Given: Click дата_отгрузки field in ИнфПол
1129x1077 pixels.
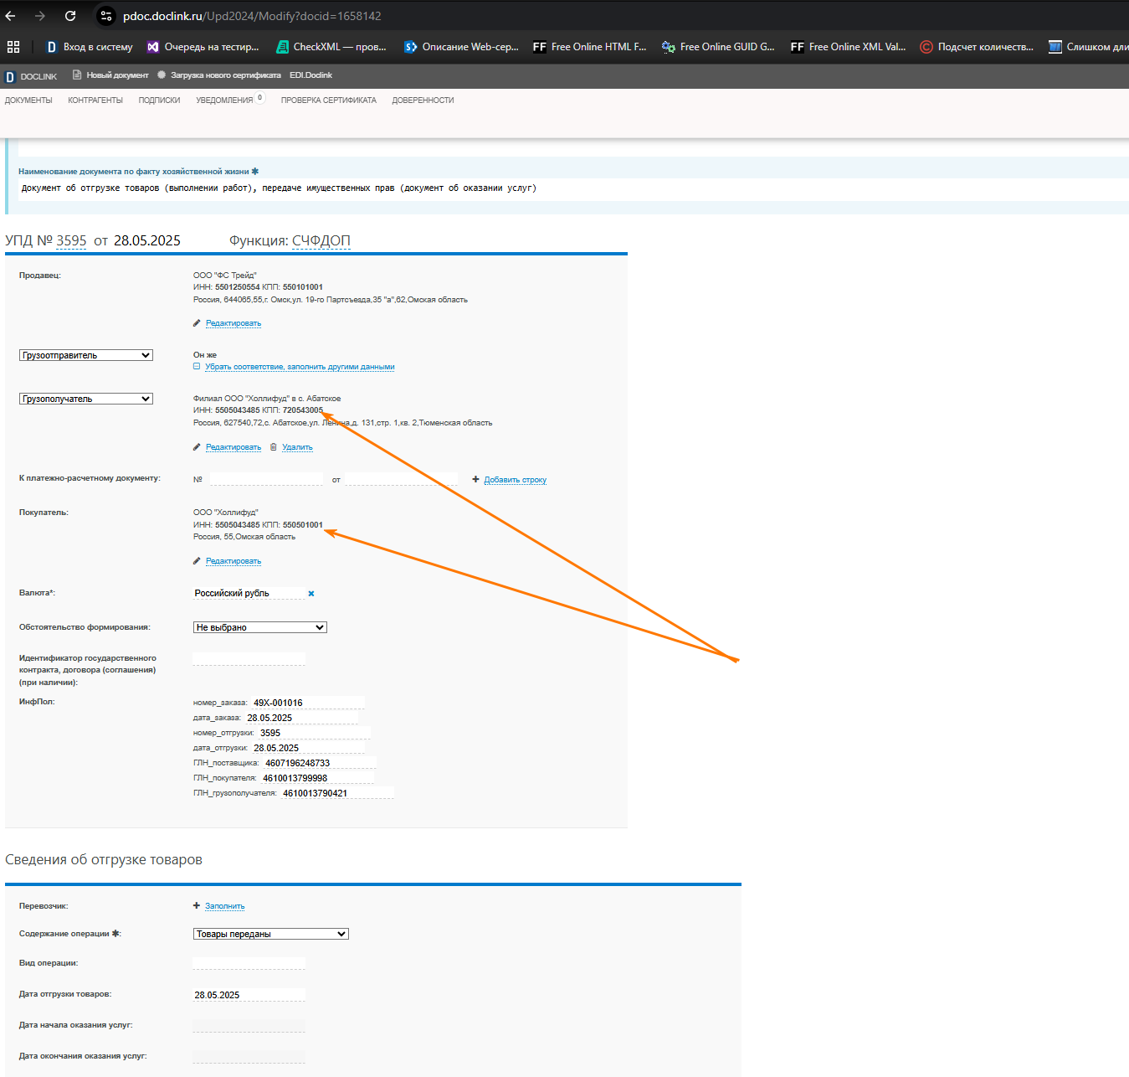Looking at the screenshot, I should click(x=309, y=748).
